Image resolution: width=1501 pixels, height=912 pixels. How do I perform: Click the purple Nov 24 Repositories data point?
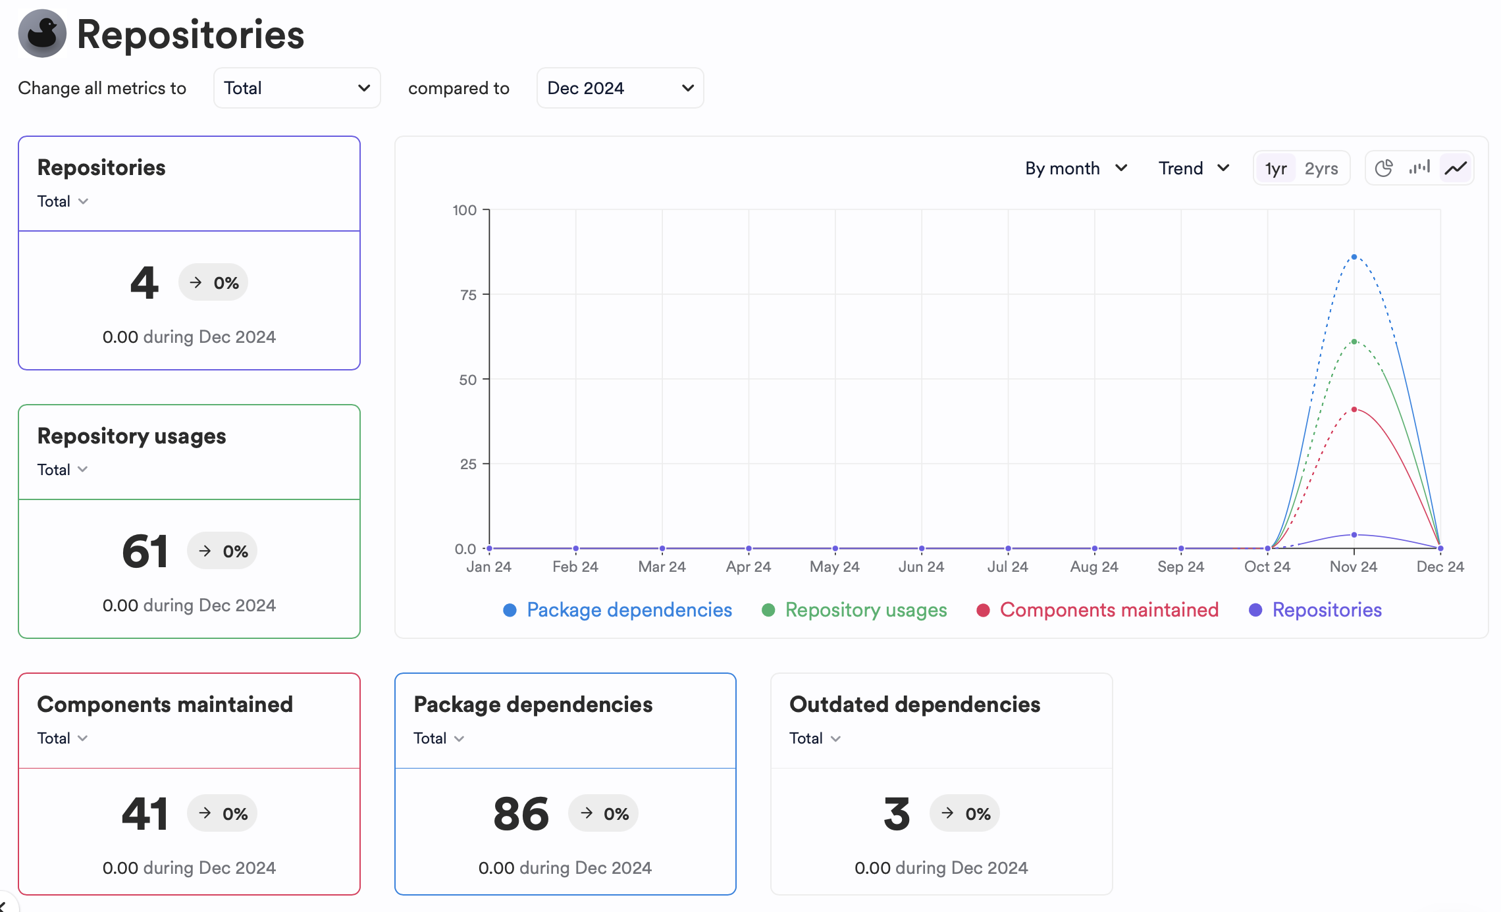click(1354, 535)
